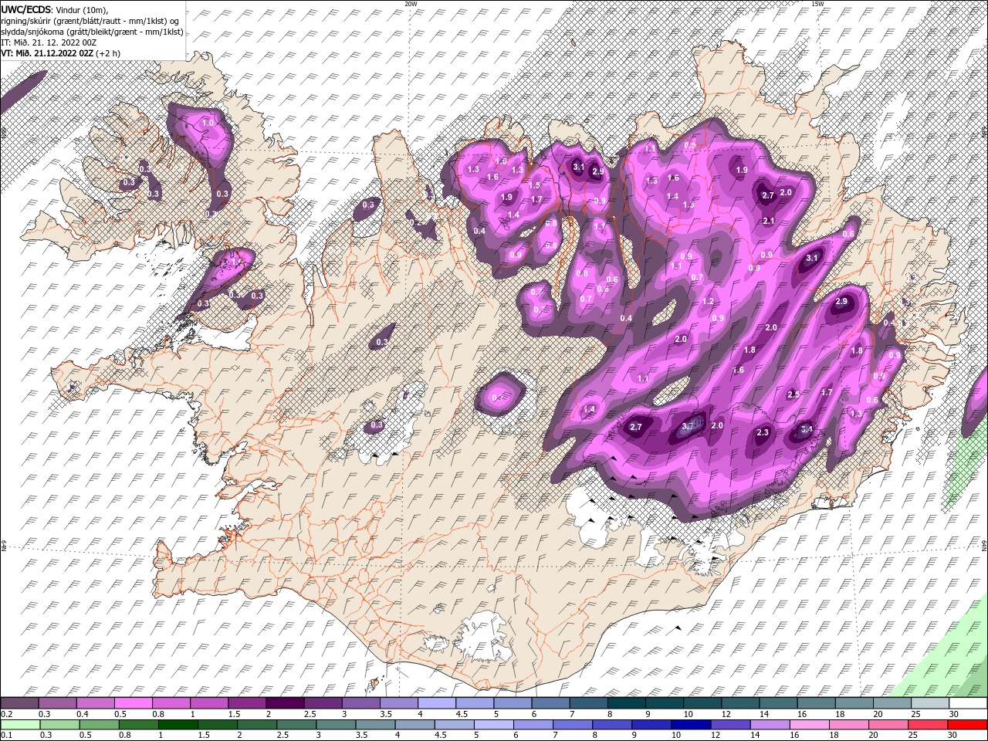Select upper legend swatch between 25 and 30
The height and width of the screenshot is (741, 988).
(930, 703)
